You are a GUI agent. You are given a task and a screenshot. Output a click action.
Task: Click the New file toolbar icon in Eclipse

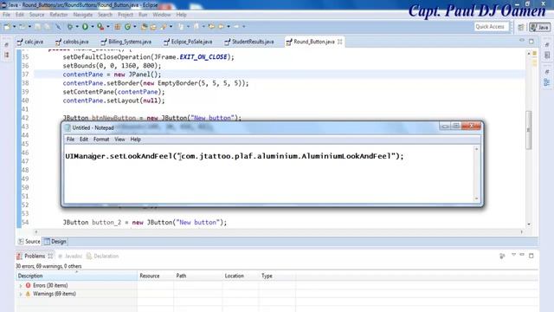tap(7, 27)
